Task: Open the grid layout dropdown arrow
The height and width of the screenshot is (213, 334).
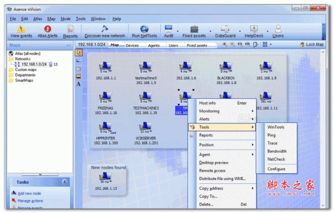Action: 271,44
